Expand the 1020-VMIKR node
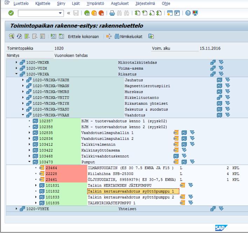248x234 pixels. [16, 62]
